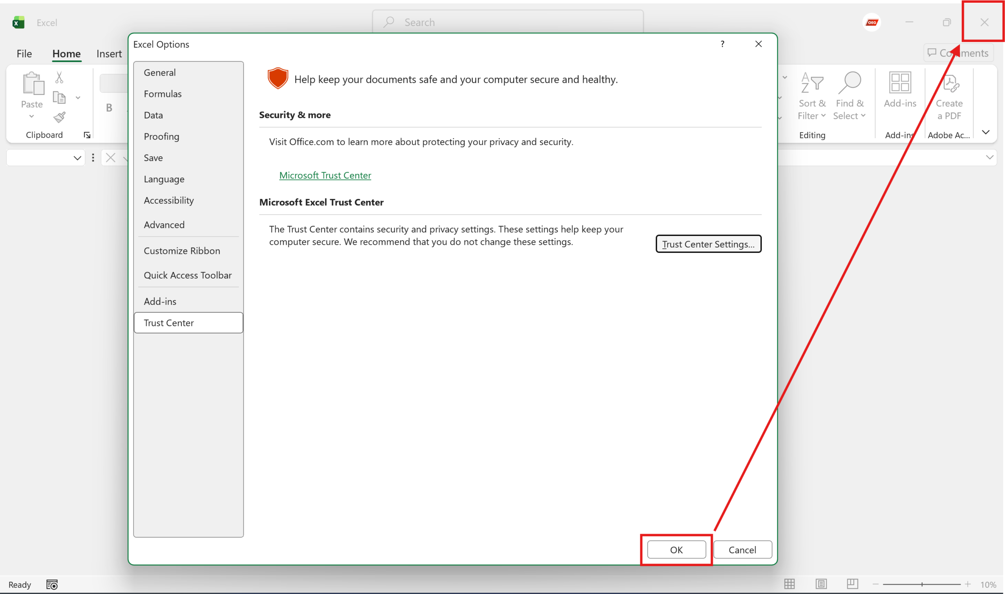This screenshot has height=594, width=1005.
Task: Select Formulas category in options
Action: (x=188, y=94)
